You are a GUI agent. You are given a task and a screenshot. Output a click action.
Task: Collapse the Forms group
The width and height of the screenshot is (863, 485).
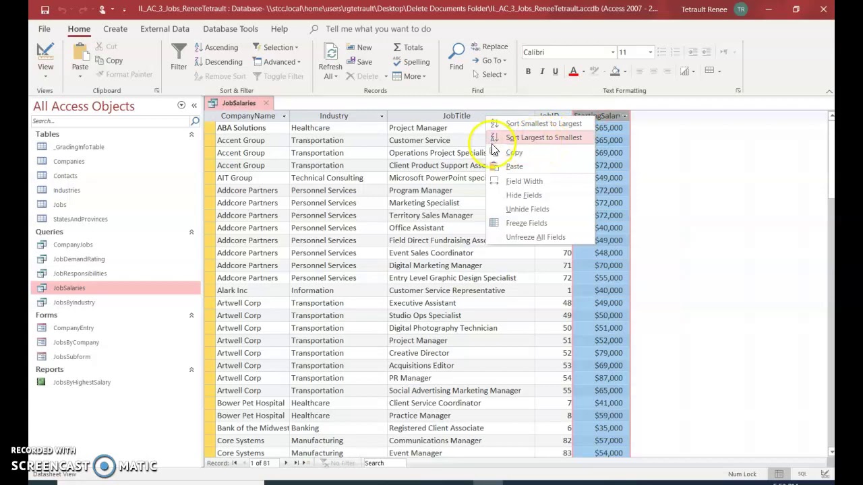click(191, 316)
